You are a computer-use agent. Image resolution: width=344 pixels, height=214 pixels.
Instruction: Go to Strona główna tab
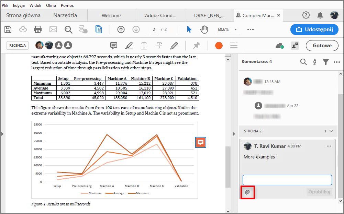click(x=23, y=15)
